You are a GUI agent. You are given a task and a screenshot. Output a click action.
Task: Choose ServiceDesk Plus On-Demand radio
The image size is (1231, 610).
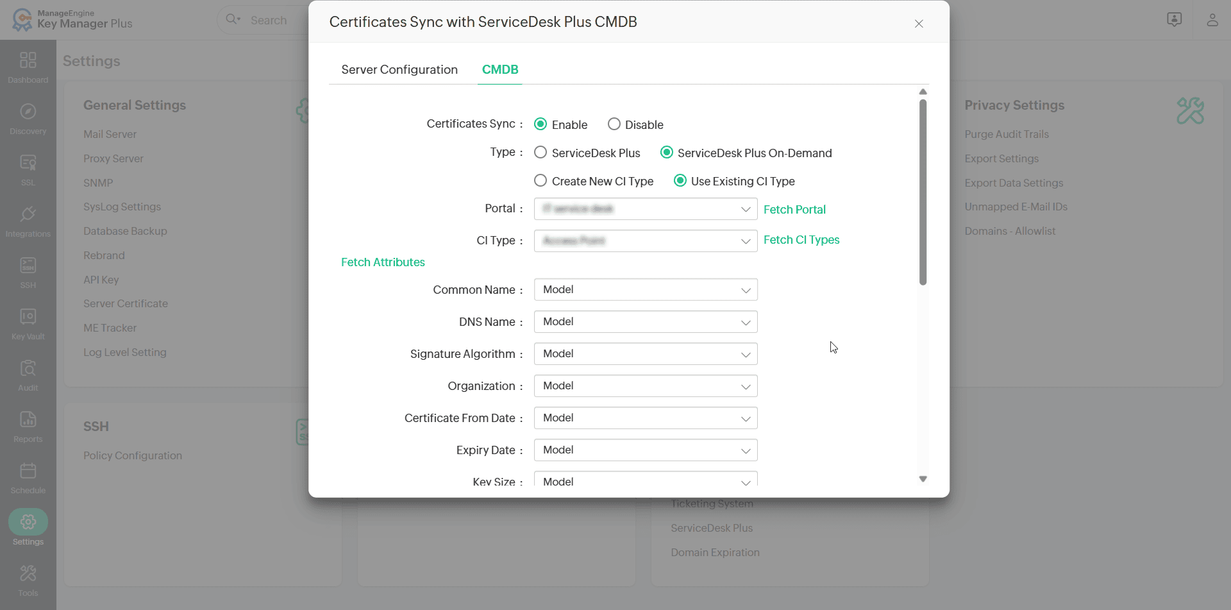667,152
